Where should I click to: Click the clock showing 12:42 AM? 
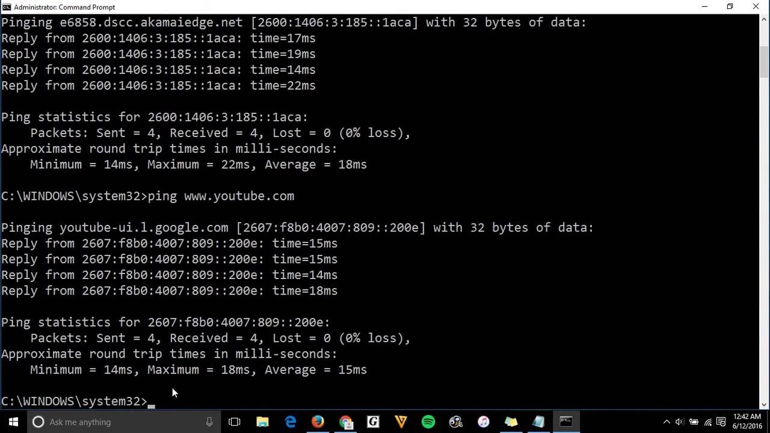[747, 422]
